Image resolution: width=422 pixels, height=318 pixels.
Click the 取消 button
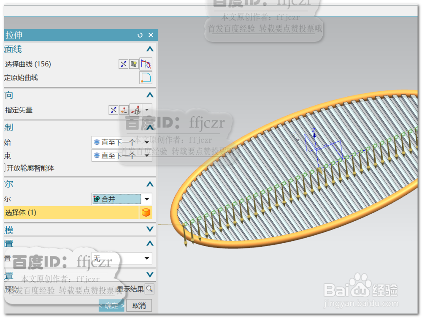(139, 305)
